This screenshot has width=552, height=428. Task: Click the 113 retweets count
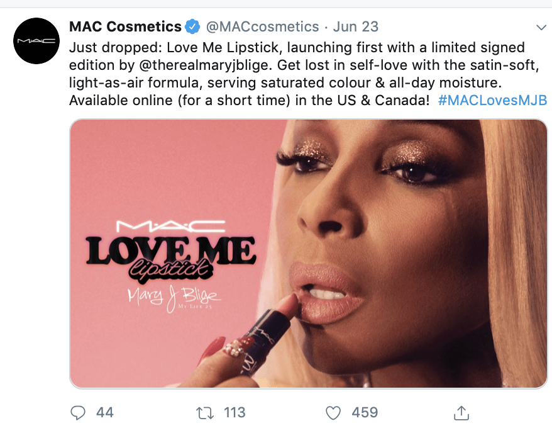click(x=235, y=412)
